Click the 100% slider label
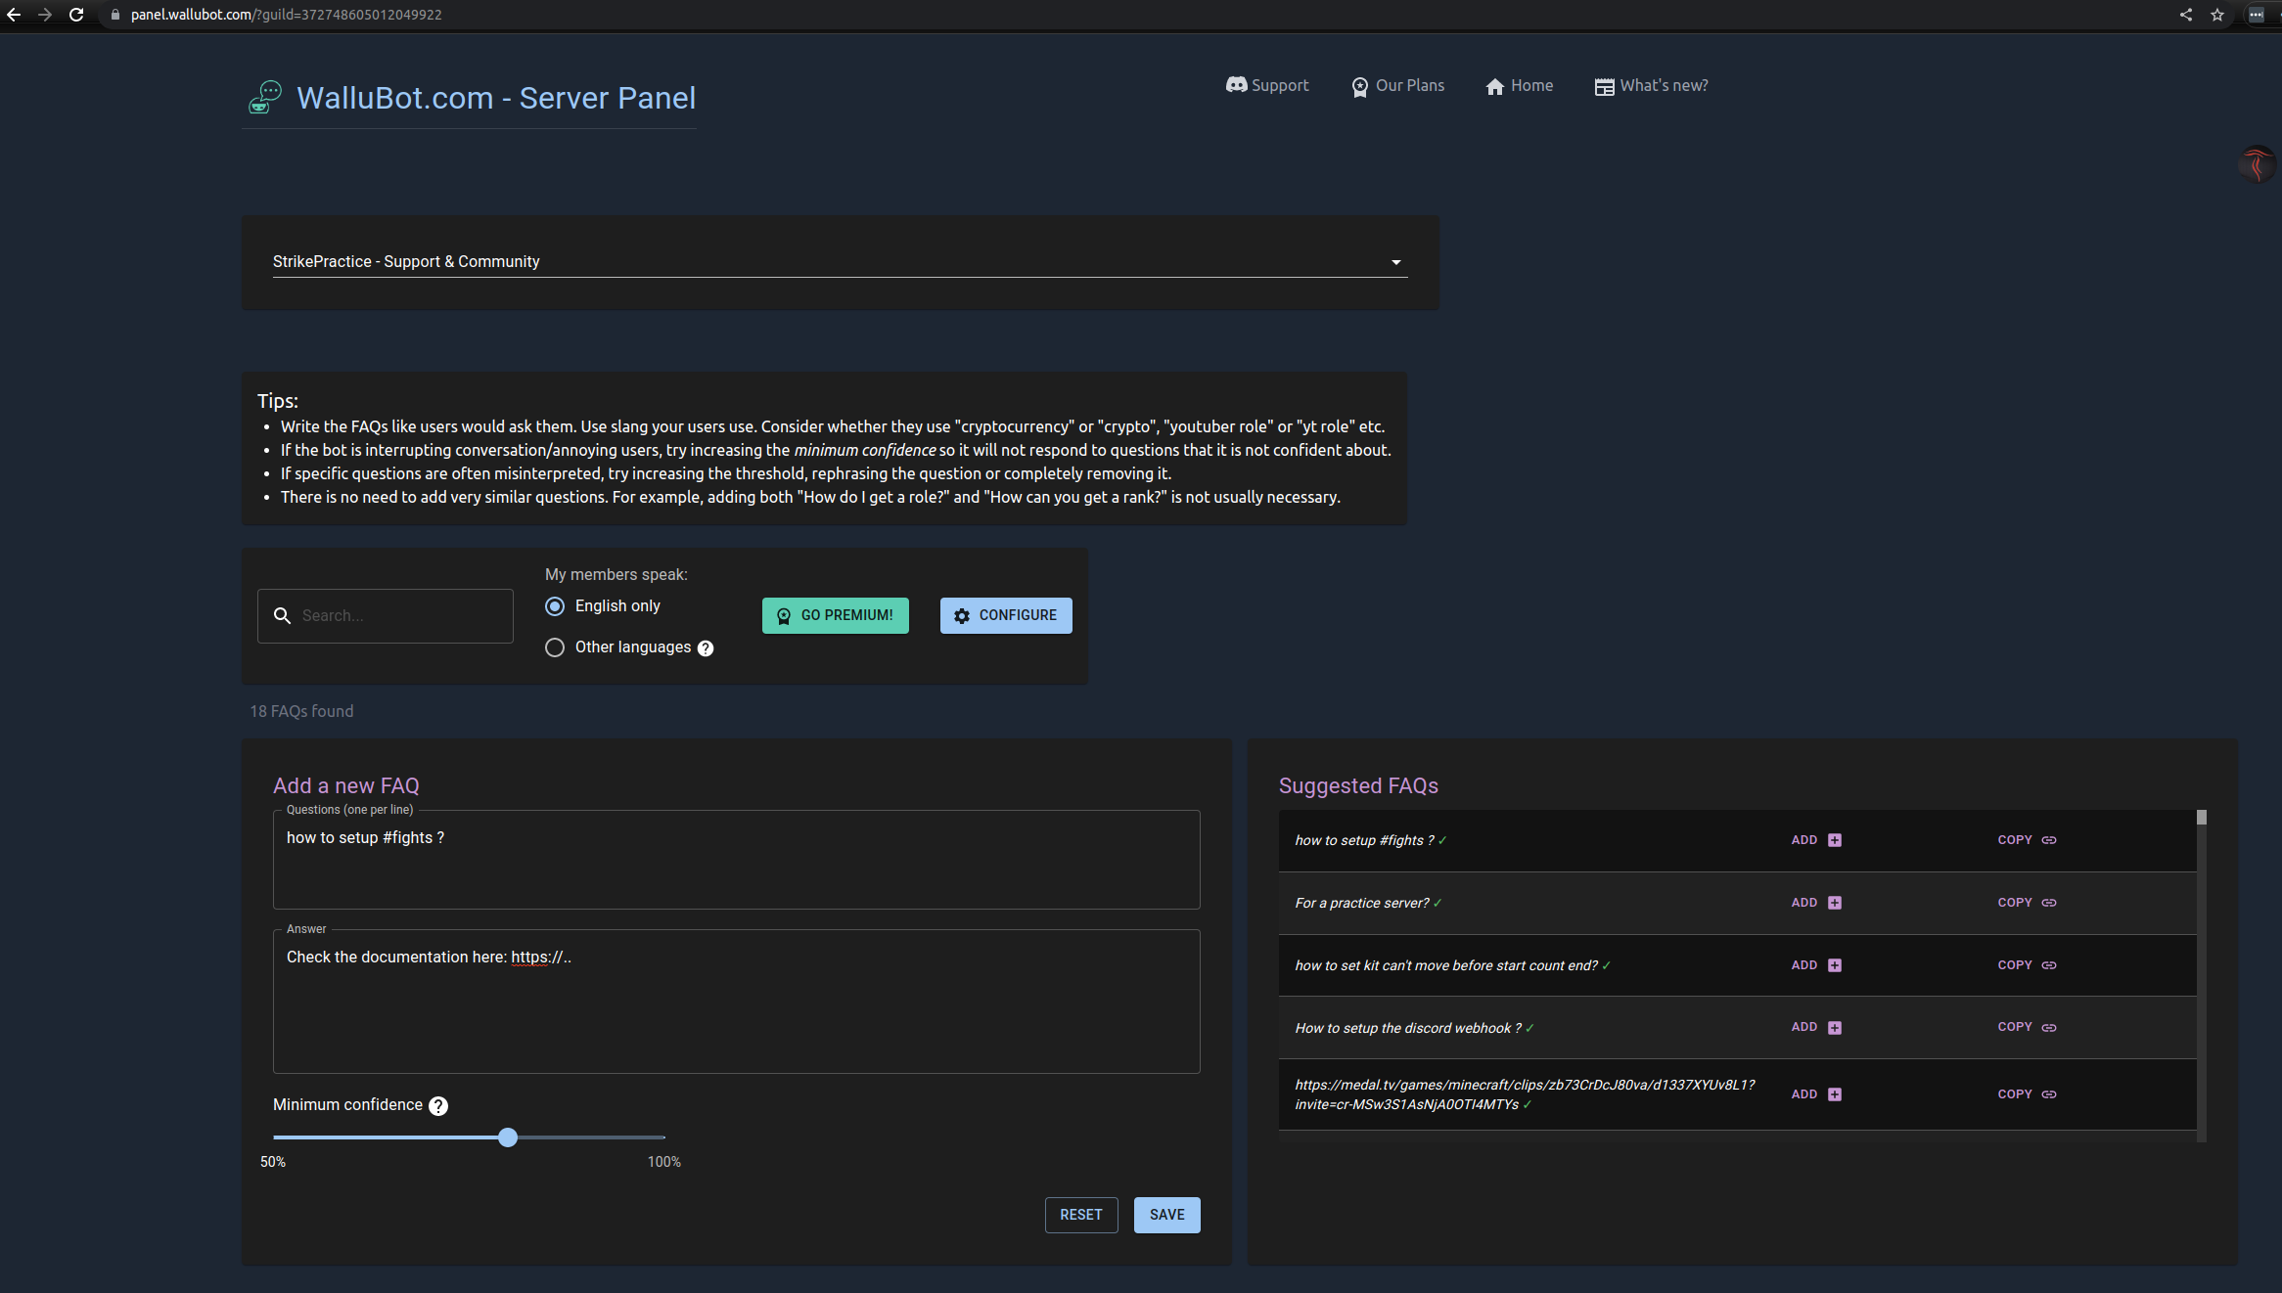 664,1162
